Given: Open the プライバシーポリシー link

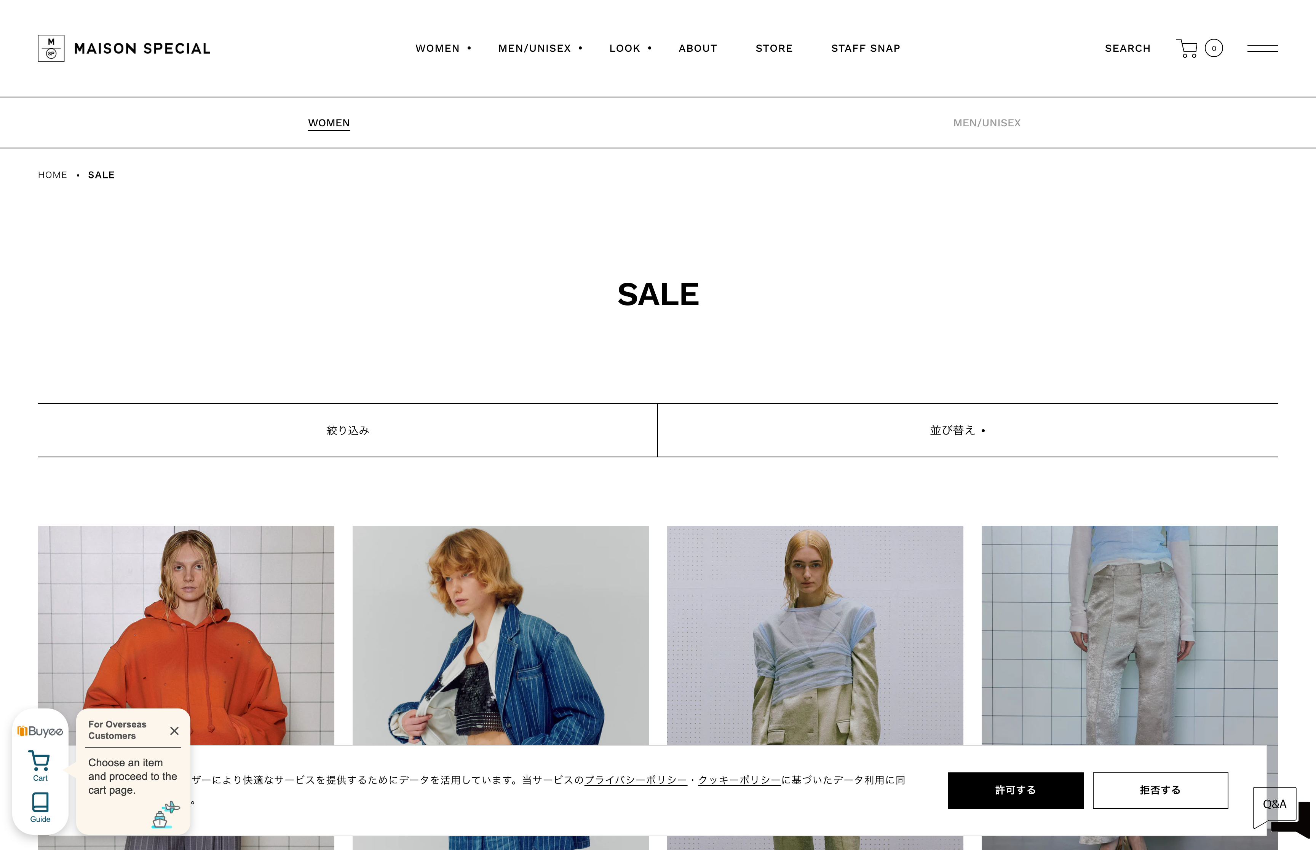Looking at the screenshot, I should [635, 780].
